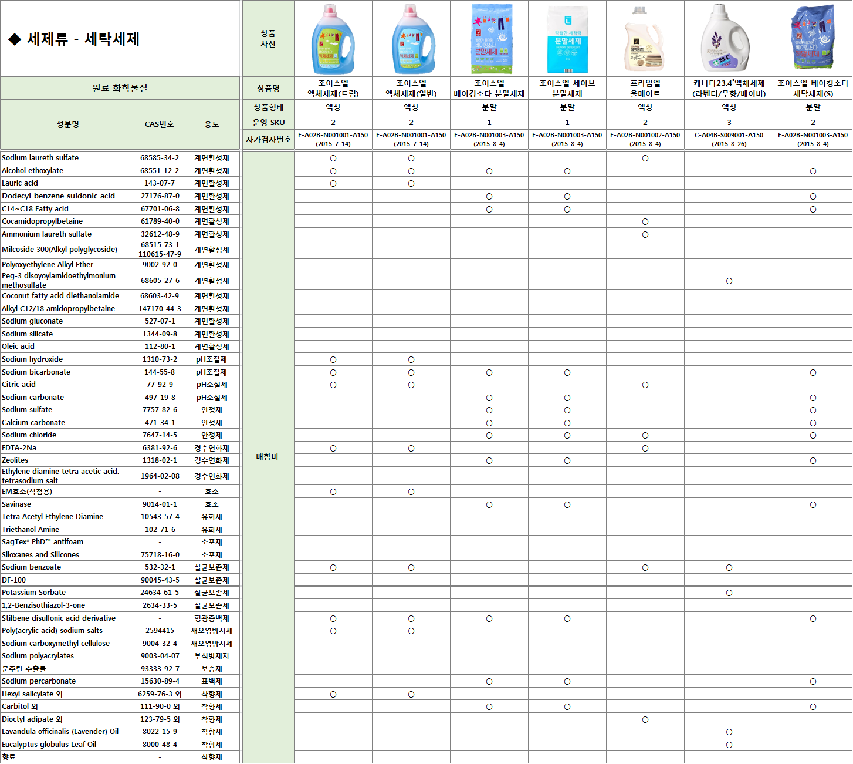Select the 'Tetra Acetyl Ethylene Diamine' cell
The height and width of the screenshot is (764, 853).
pos(68,517)
